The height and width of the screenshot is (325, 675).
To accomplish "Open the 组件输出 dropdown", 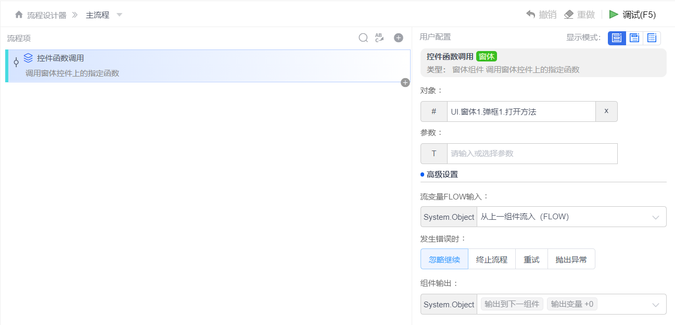I will [657, 304].
